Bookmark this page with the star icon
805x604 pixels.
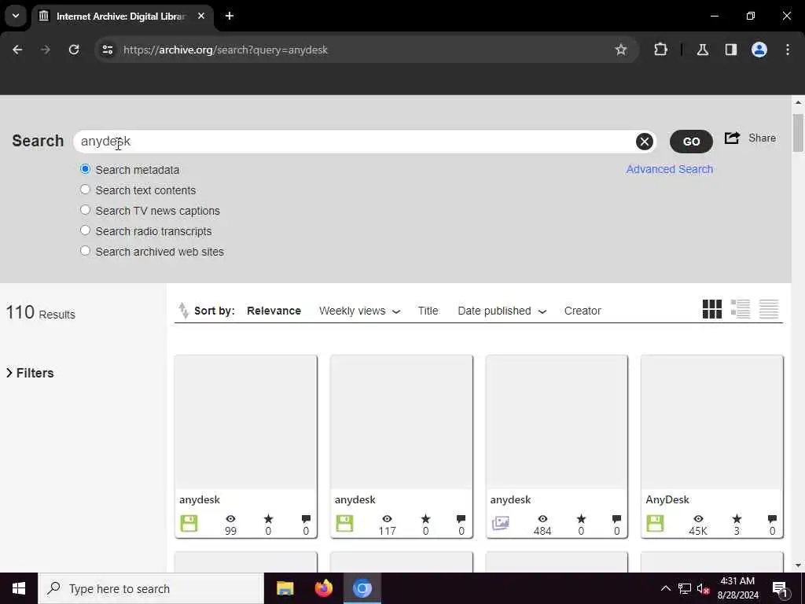[621, 50]
